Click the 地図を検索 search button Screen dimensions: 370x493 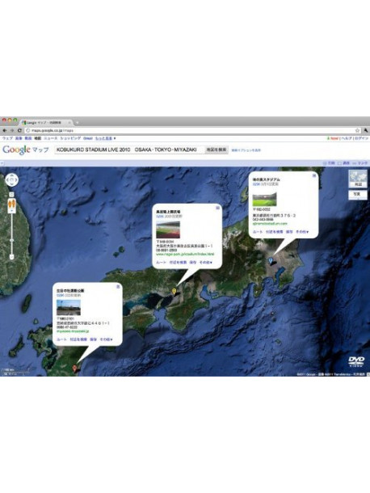click(x=217, y=150)
